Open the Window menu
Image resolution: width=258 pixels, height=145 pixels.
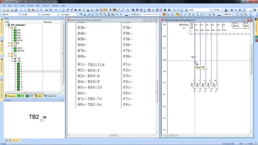tap(55, 6)
